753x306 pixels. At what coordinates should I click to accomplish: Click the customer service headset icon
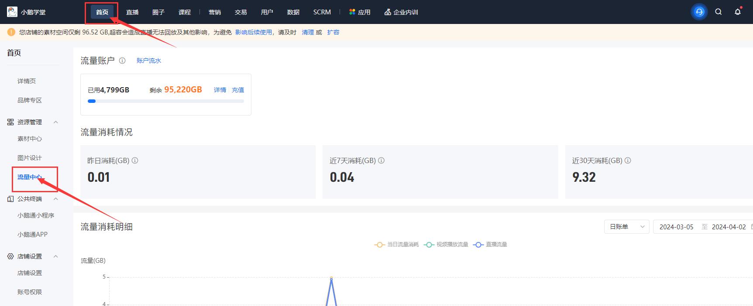pos(699,12)
